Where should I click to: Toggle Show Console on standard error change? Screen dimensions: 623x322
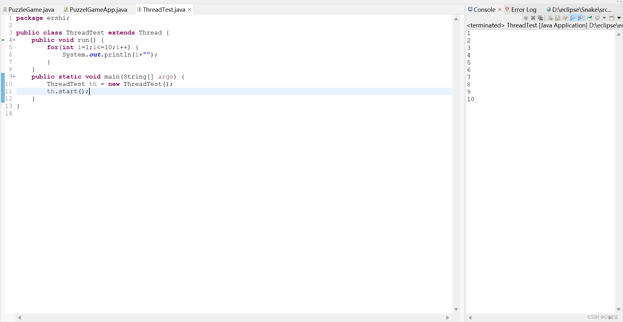[580, 18]
